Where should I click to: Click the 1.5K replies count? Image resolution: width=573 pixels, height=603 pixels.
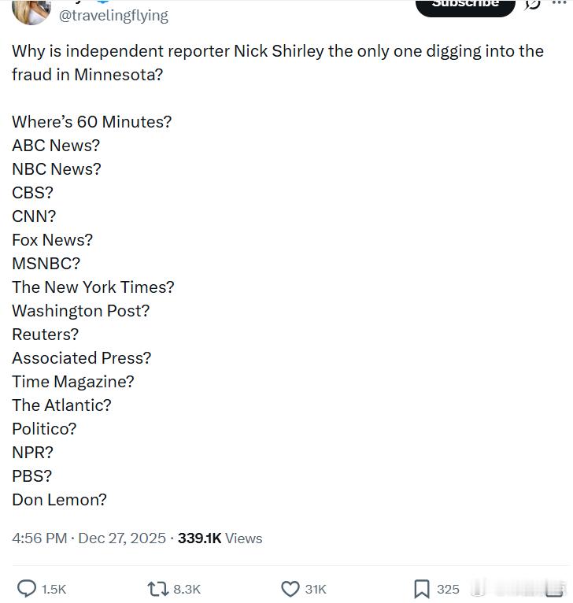coord(54,589)
